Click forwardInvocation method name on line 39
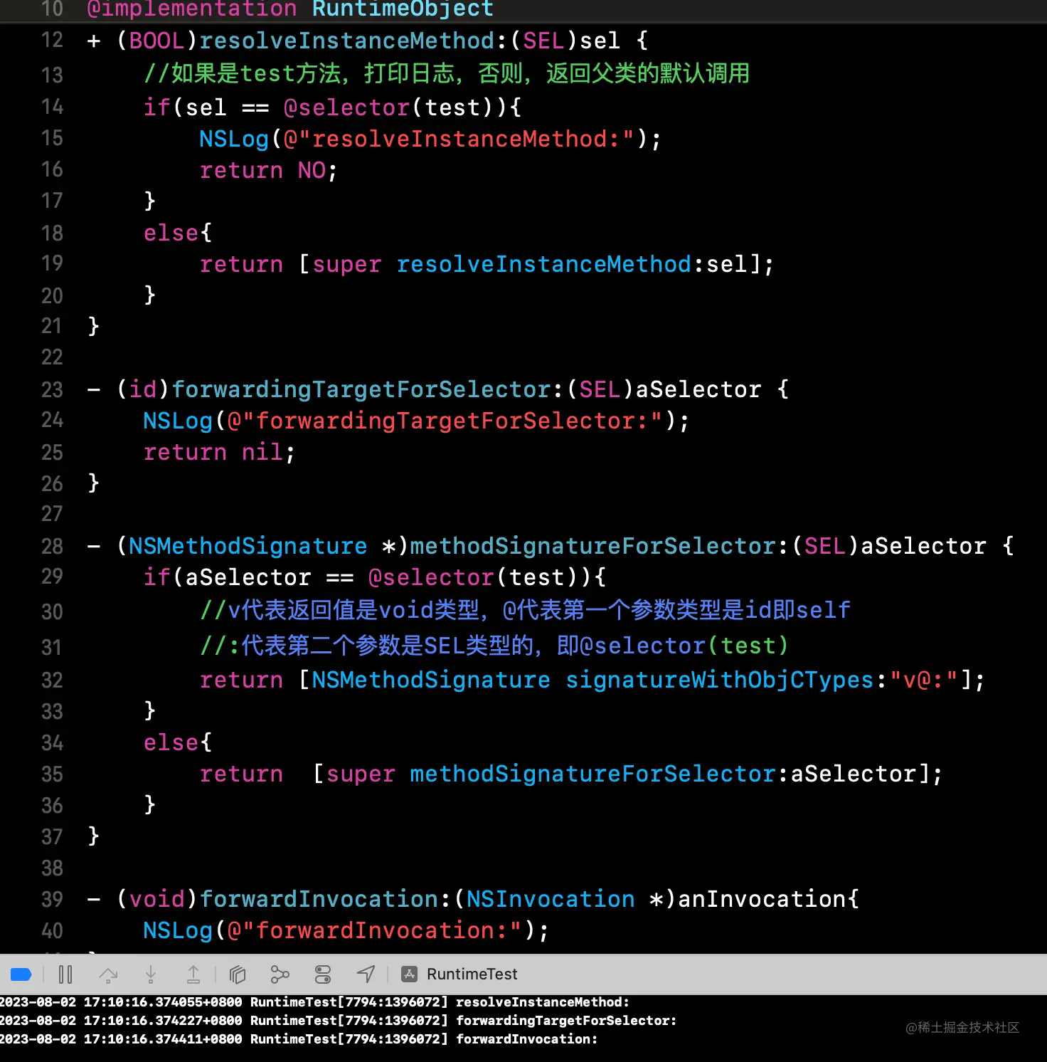 click(319, 899)
